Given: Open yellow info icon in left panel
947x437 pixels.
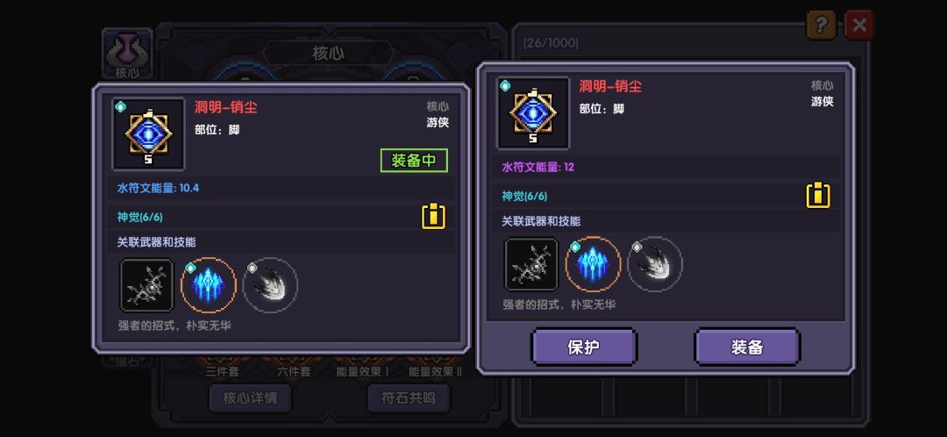Looking at the screenshot, I should point(434,217).
